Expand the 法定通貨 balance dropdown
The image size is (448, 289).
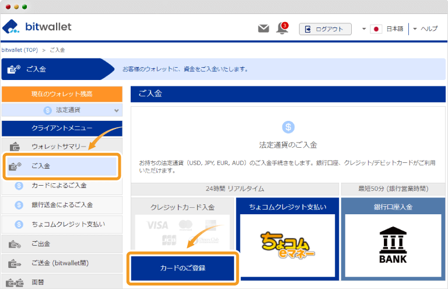click(62, 110)
